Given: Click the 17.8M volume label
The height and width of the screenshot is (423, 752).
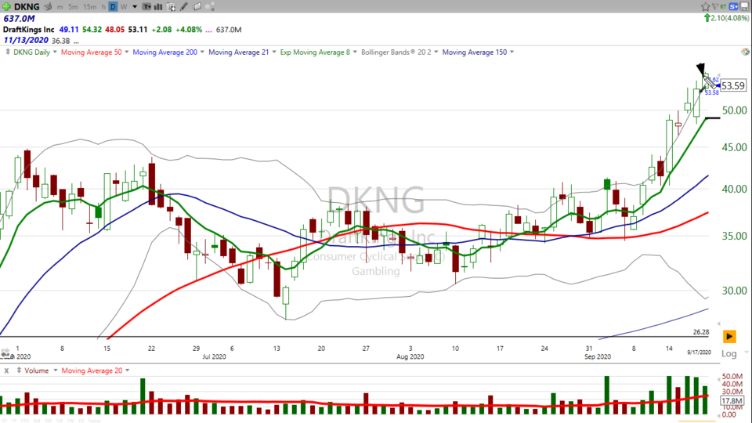Looking at the screenshot, I should (732, 400).
